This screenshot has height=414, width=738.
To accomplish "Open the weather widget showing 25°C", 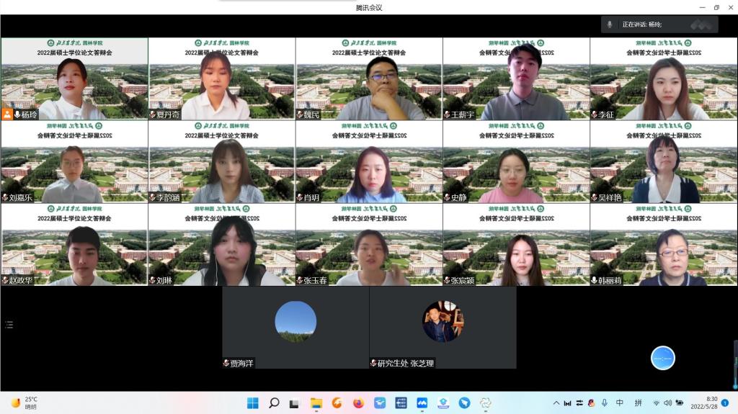I will click(x=25, y=402).
